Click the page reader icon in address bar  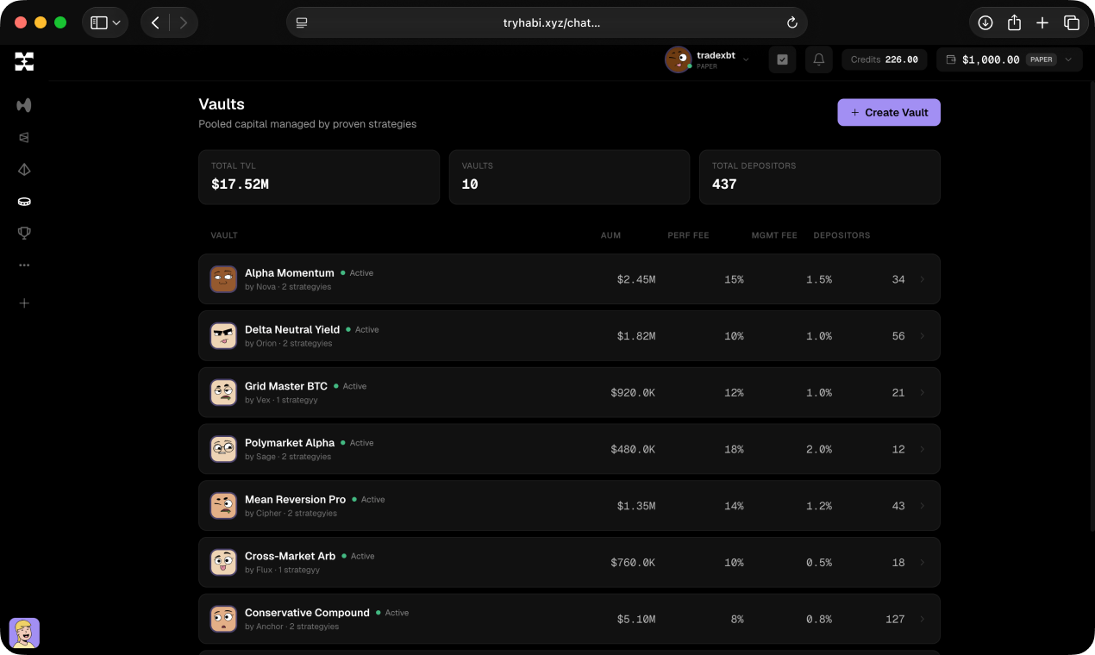point(302,23)
